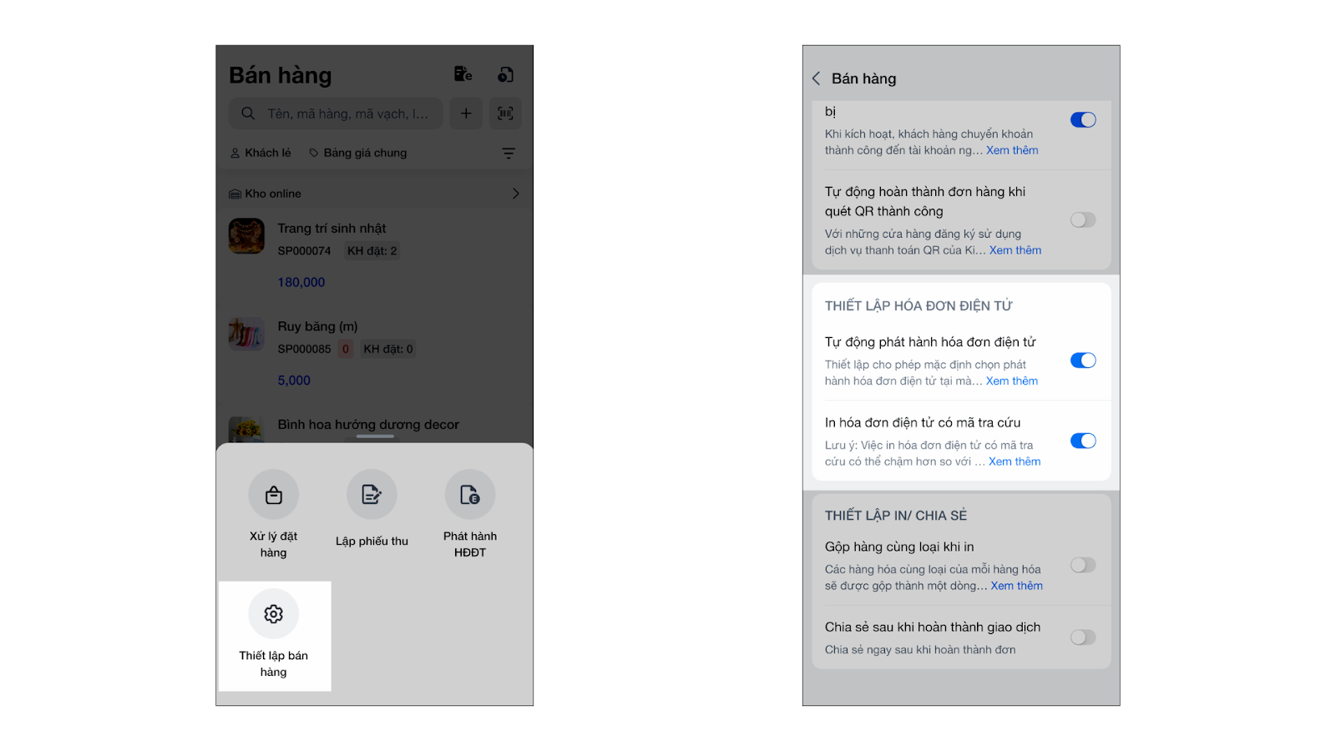Turn off Tự động phát hành hóa đơn điện tử
This screenshot has width=1336, height=751.
(1083, 360)
